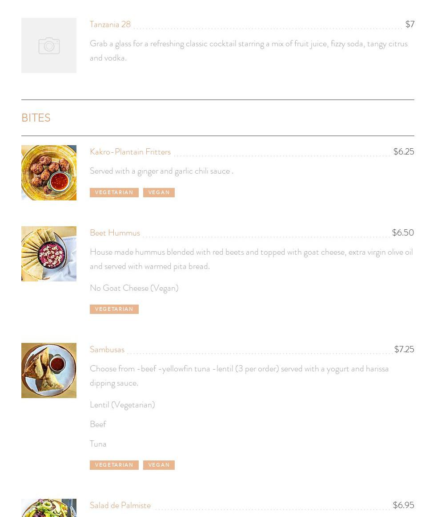Image resolution: width=429 pixels, height=517 pixels.
Task: Open the Kakro-Plantain Fritters photo
Action: tap(49, 173)
